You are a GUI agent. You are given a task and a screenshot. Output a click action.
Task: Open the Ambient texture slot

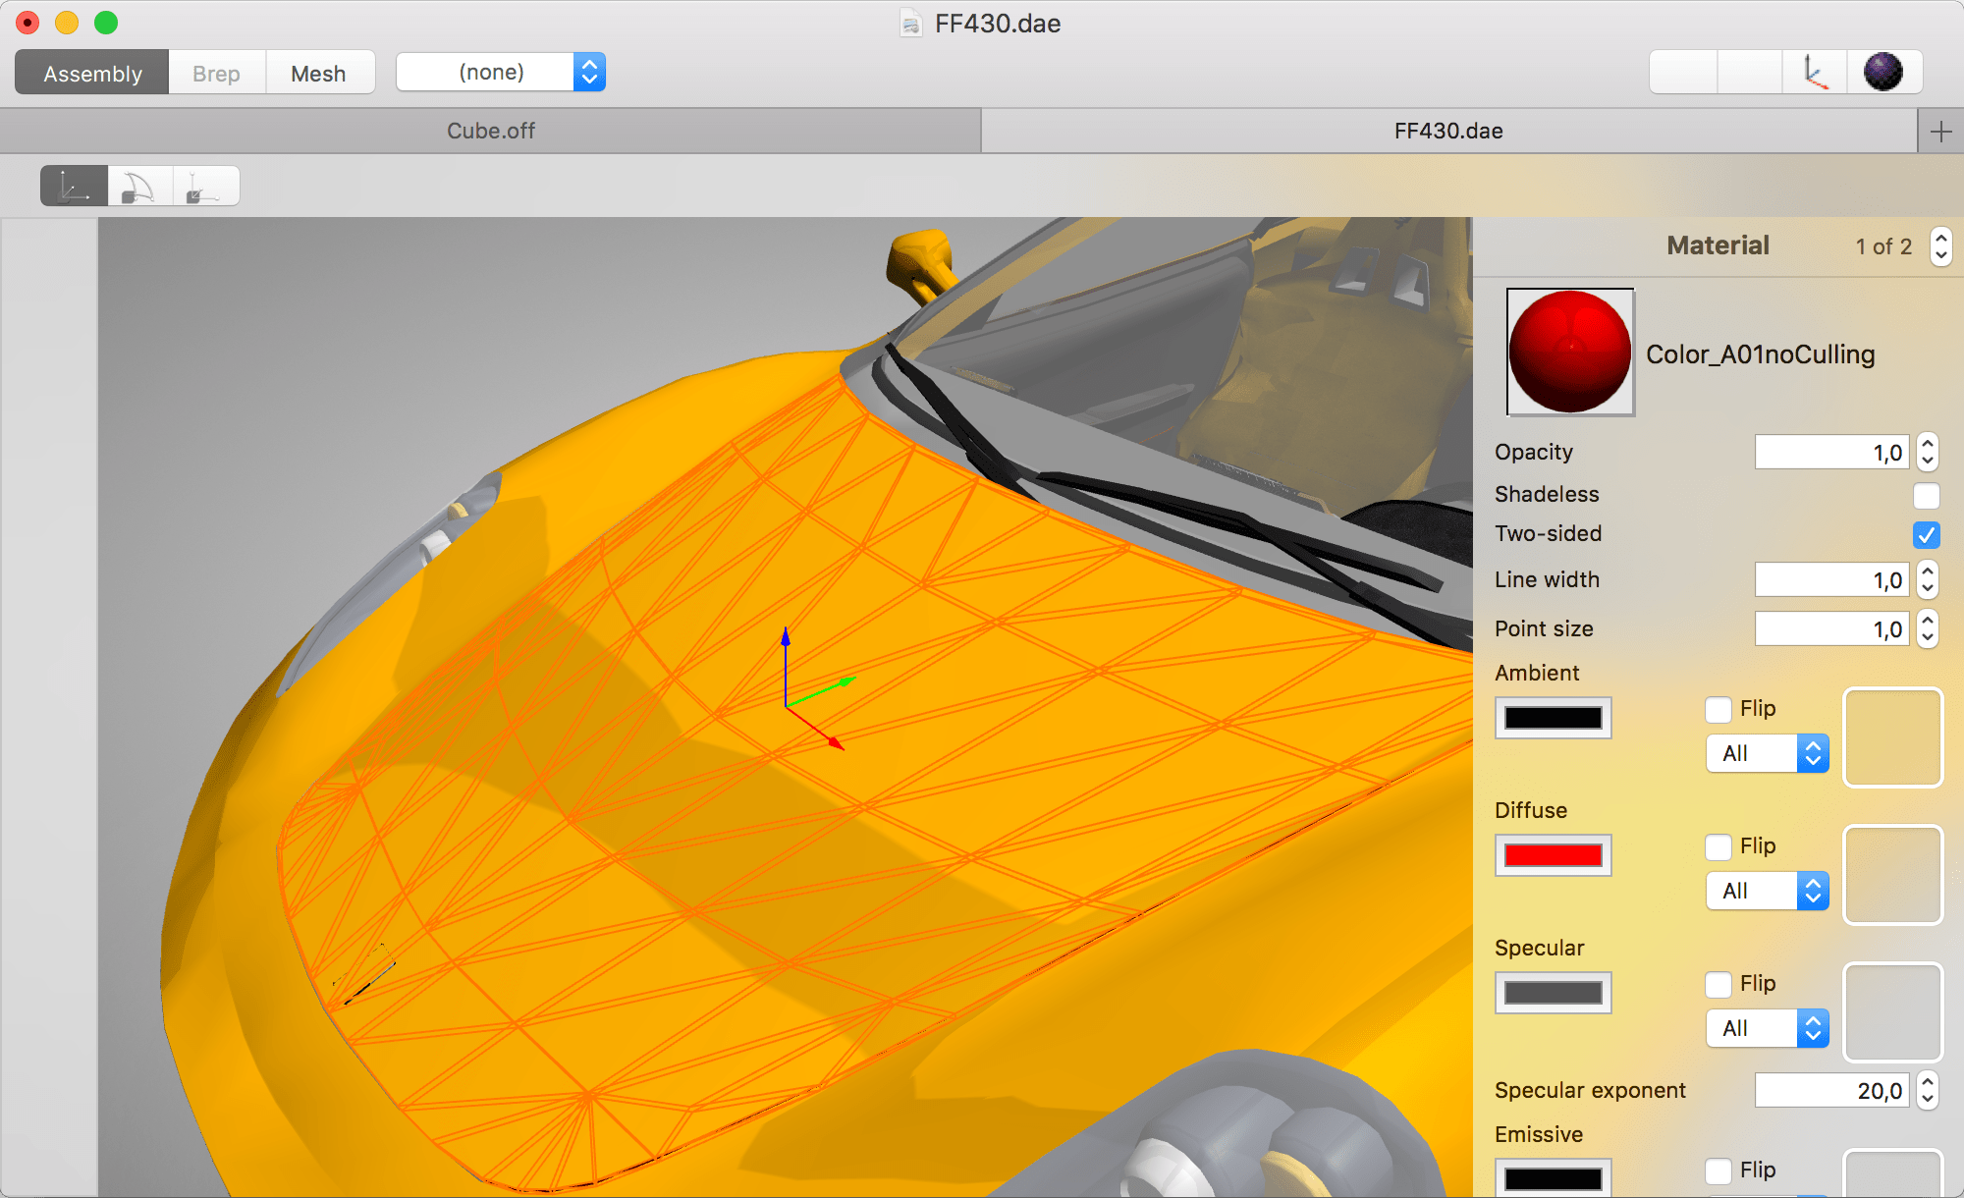tap(1892, 737)
